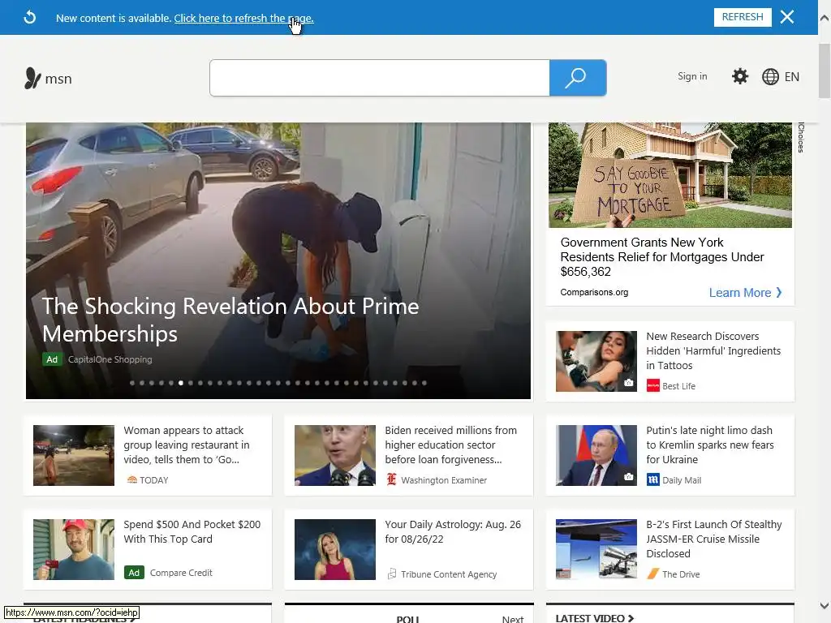This screenshot has height=623, width=831.
Task: Click the Tribune Content Agency logo icon
Action: [x=392, y=574]
